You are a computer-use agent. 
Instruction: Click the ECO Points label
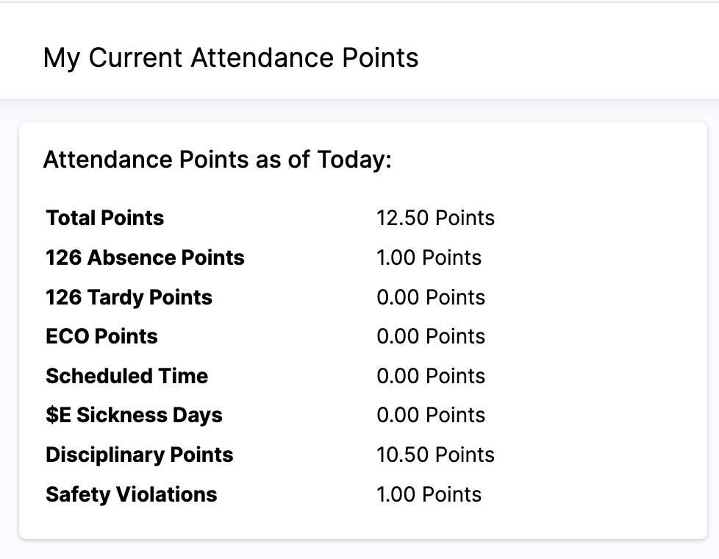[x=101, y=336]
